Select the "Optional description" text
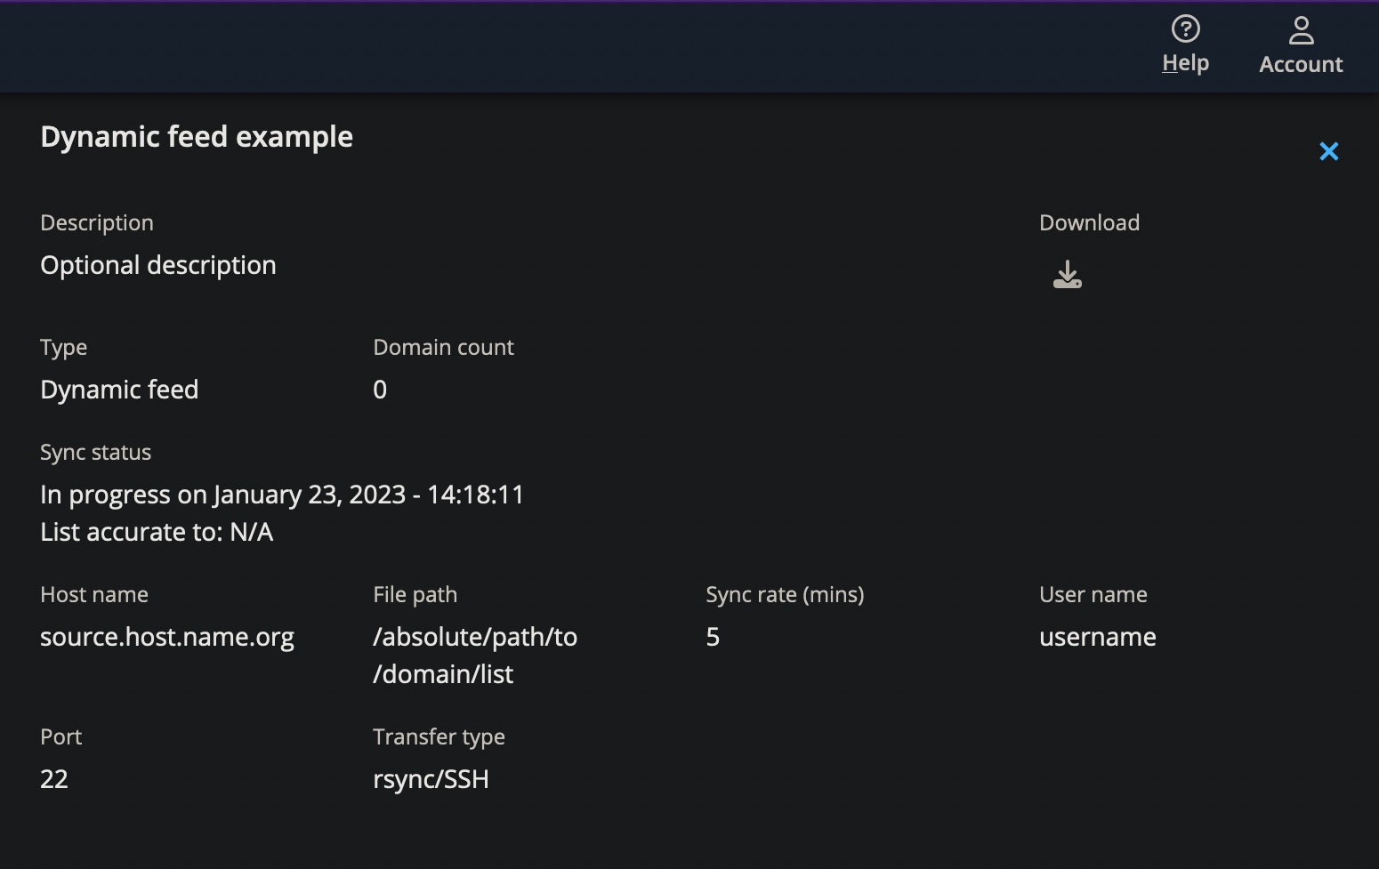 (158, 265)
